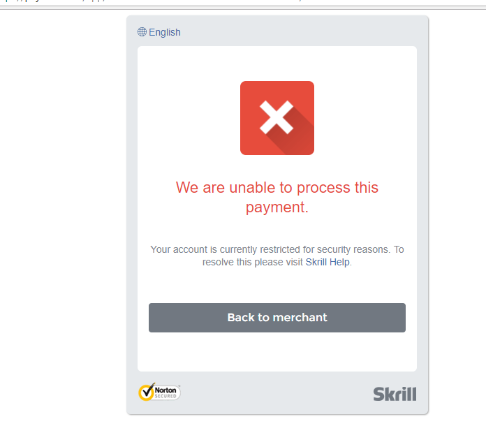The height and width of the screenshot is (426, 486).
Task: Open the English language selector
Action: 159,32
